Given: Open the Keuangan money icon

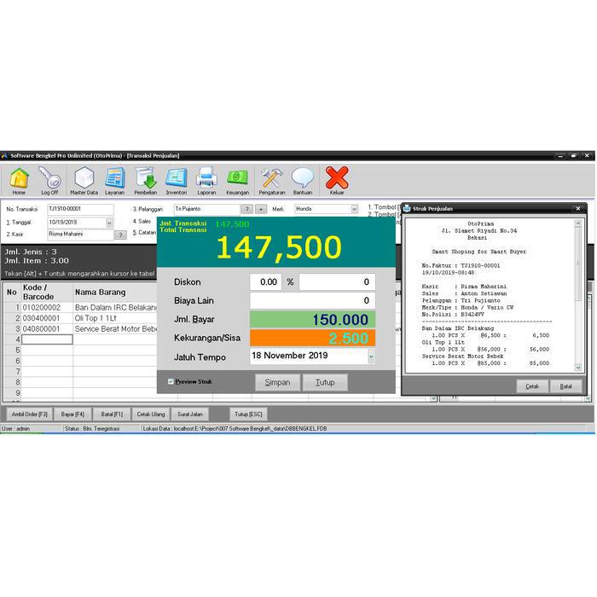Looking at the screenshot, I should pyautogui.click(x=237, y=179).
